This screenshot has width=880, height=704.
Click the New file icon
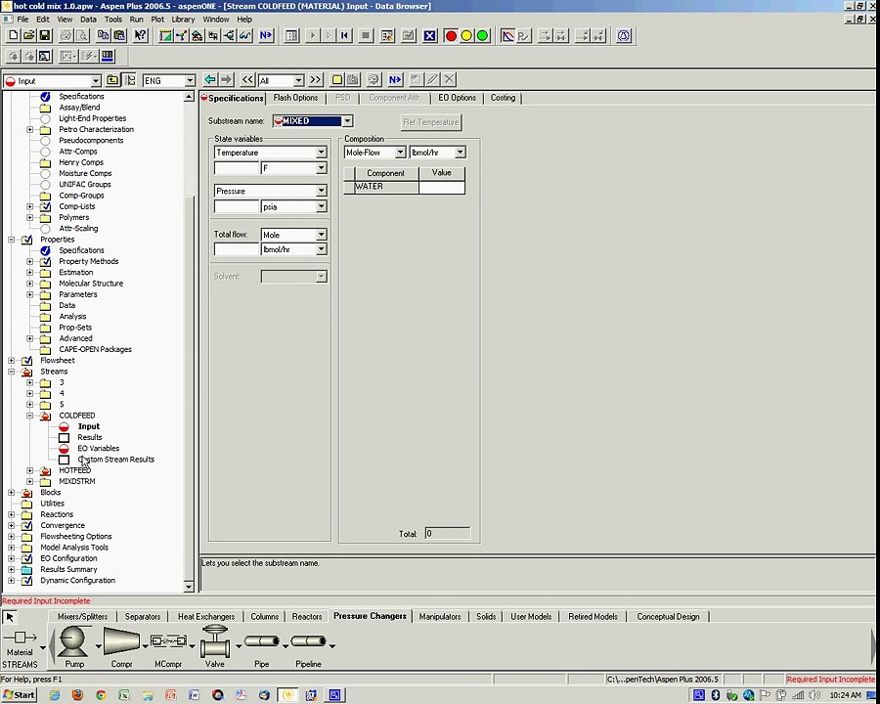click(13, 36)
